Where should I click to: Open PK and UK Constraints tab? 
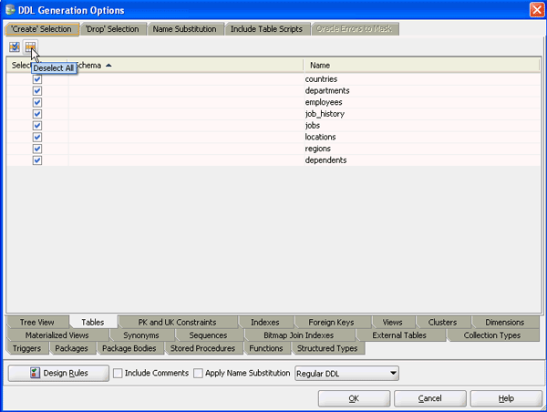177,323
